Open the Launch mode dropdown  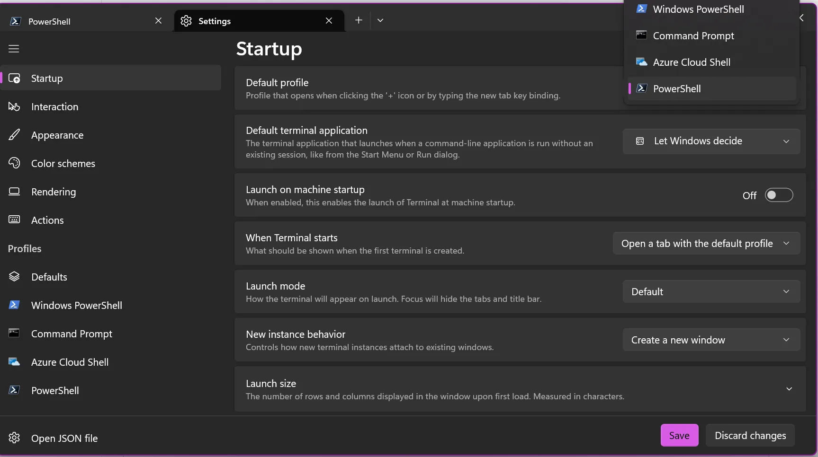coord(711,291)
